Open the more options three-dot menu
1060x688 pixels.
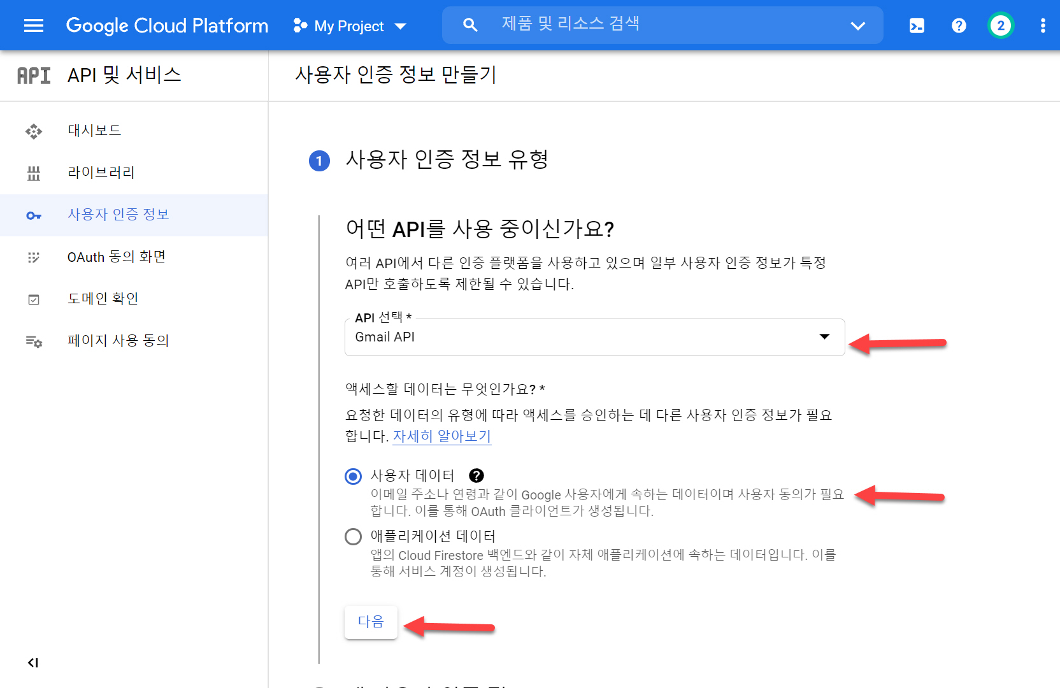click(1042, 25)
